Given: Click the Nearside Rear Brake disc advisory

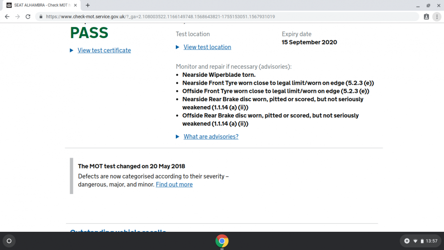Looking at the screenshot, I should (273, 103).
